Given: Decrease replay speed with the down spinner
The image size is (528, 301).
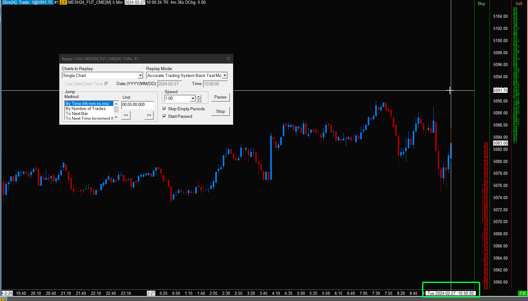Looking at the screenshot, I should click(x=199, y=100).
